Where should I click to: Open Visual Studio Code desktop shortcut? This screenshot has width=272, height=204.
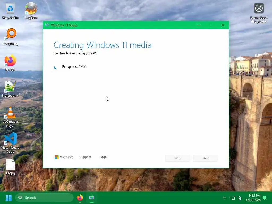tap(10, 143)
